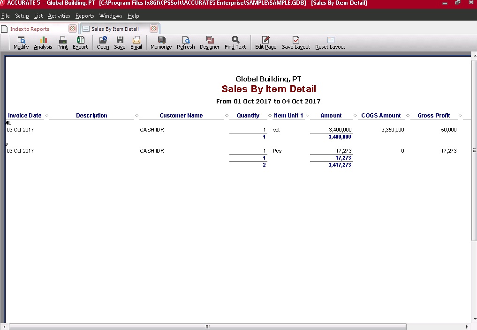Open the Analysis chart tool
This screenshot has width=477, height=330.
[43, 43]
